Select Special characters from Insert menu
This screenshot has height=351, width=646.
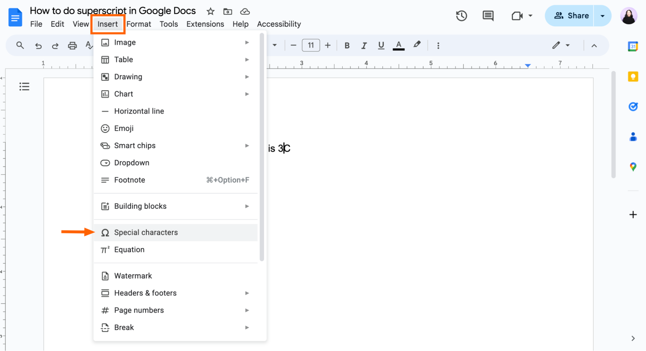tap(146, 232)
